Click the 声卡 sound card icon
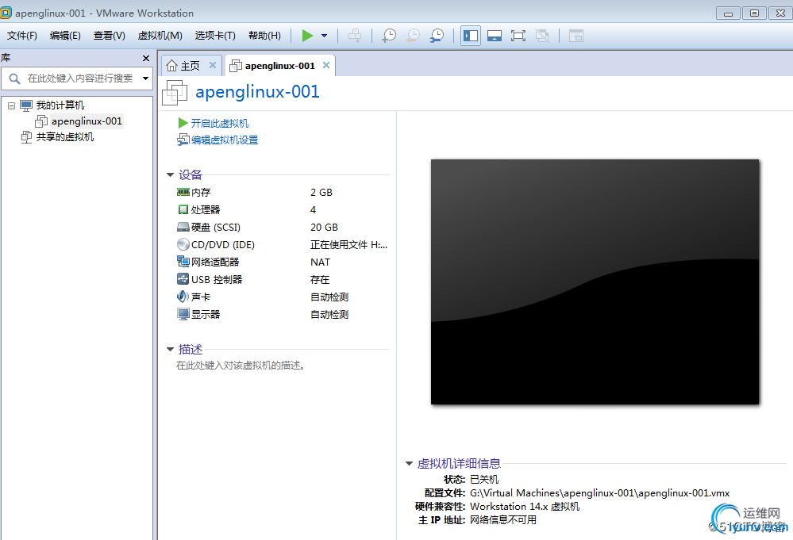 [x=183, y=297]
